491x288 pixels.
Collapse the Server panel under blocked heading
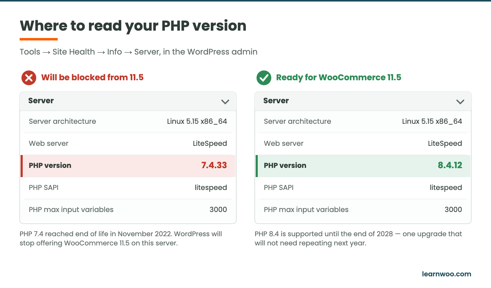coord(225,102)
